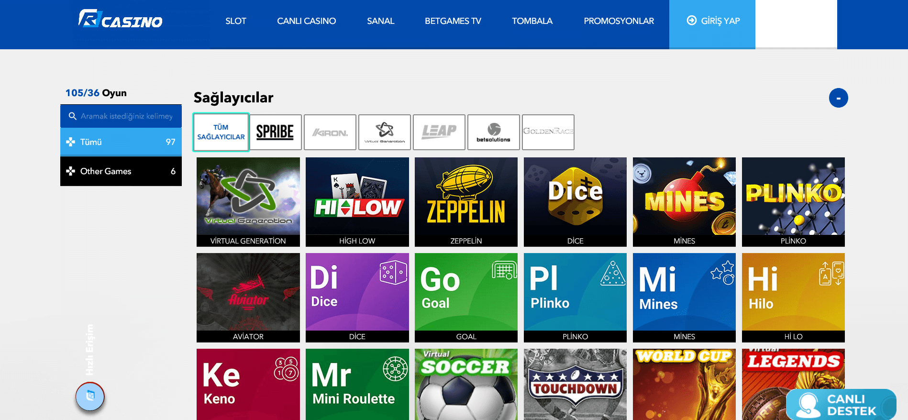908x420 pixels.
Task: Show all providers via Tüm Sağlayıcılar
Action: (221, 132)
